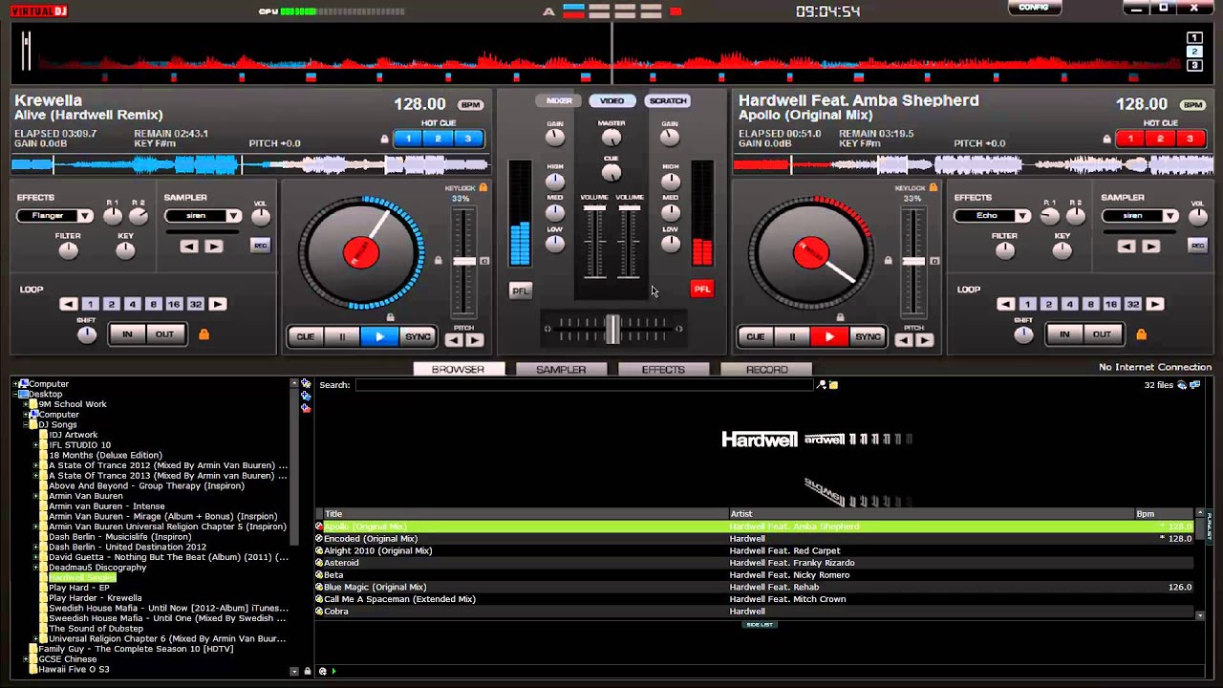The height and width of the screenshot is (688, 1223).
Task: Switch to the SCRATCH panel
Action: point(667,100)
